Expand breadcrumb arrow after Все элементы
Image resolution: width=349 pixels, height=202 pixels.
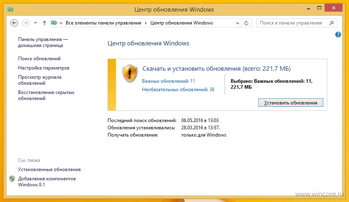(x=146, y=23)
